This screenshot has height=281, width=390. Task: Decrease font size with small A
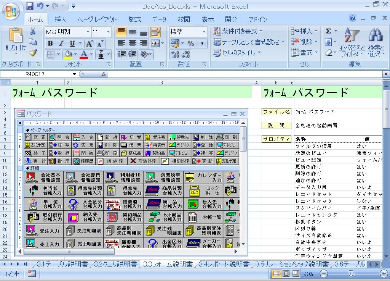100,44
